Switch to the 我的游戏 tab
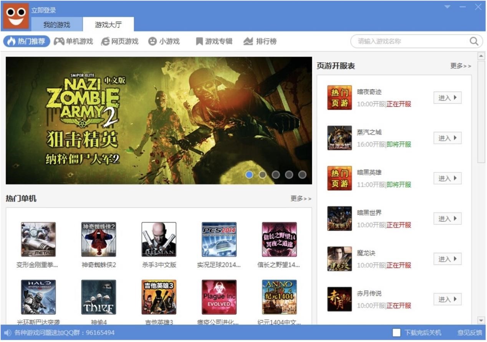487x342 pixels. pyautogui.click(x=57, y=25)
